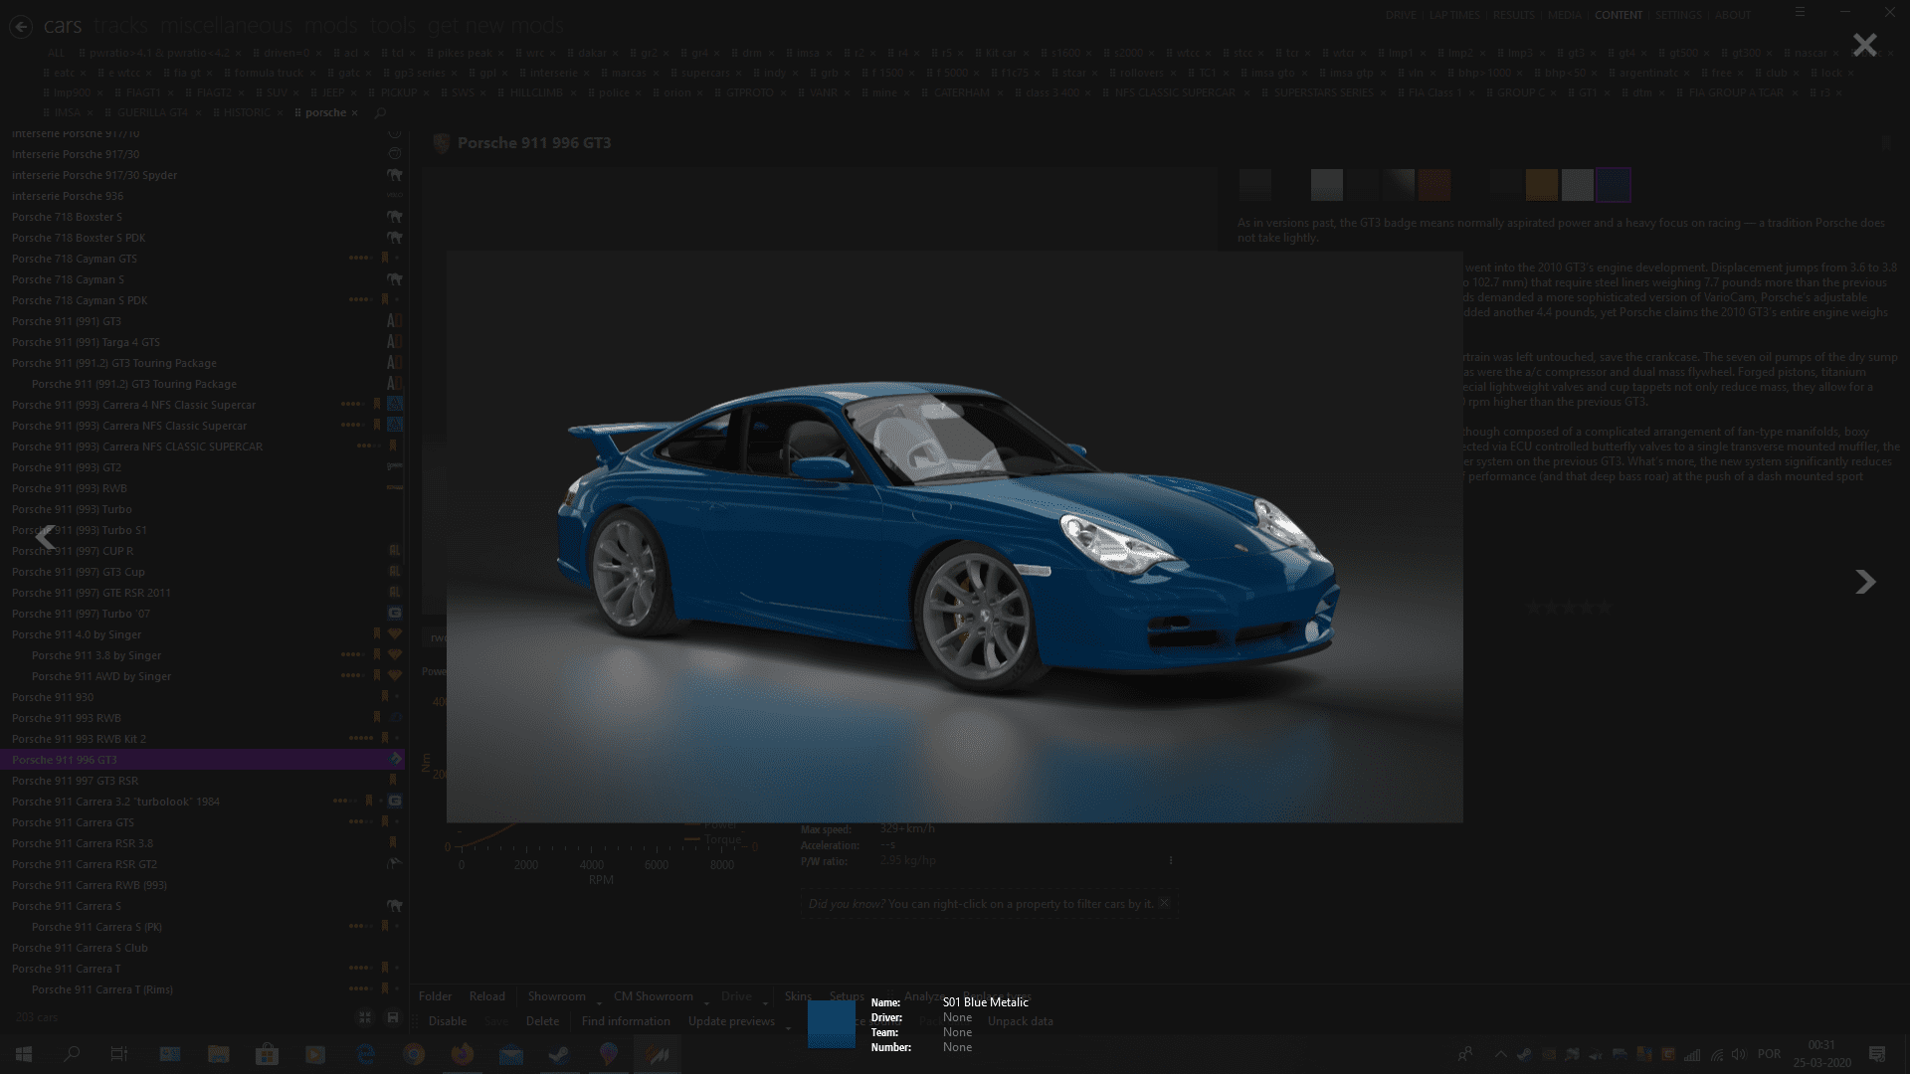Launch CM Showroom
This screenshot has height=1074, width=1910.
point(654,996)
